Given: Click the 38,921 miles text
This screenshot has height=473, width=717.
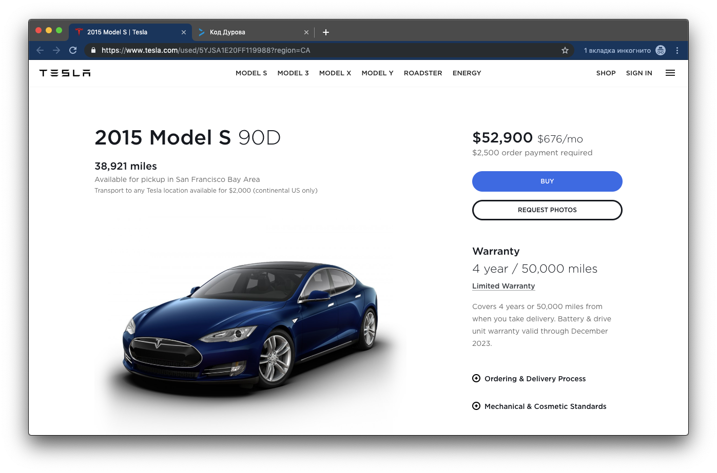Looking at the screenshot, I should pos(126,166).
